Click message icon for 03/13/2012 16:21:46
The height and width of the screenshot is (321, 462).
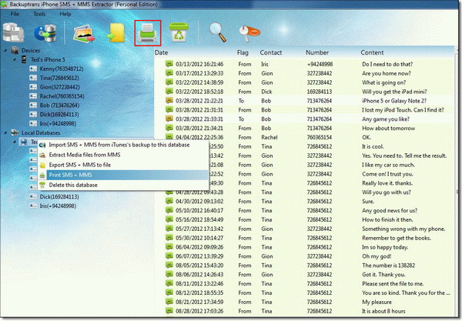(x=169, y=64)
